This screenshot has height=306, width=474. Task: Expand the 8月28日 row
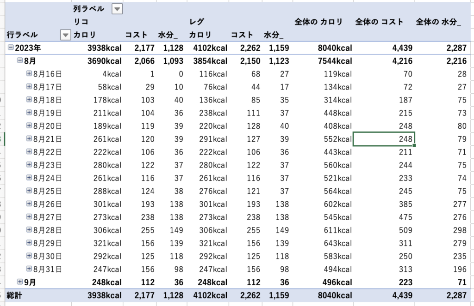29,229
